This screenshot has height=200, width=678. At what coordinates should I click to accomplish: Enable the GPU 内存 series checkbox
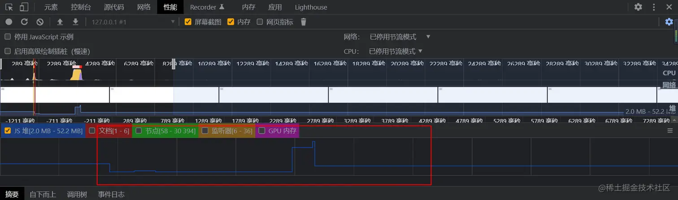262,131
